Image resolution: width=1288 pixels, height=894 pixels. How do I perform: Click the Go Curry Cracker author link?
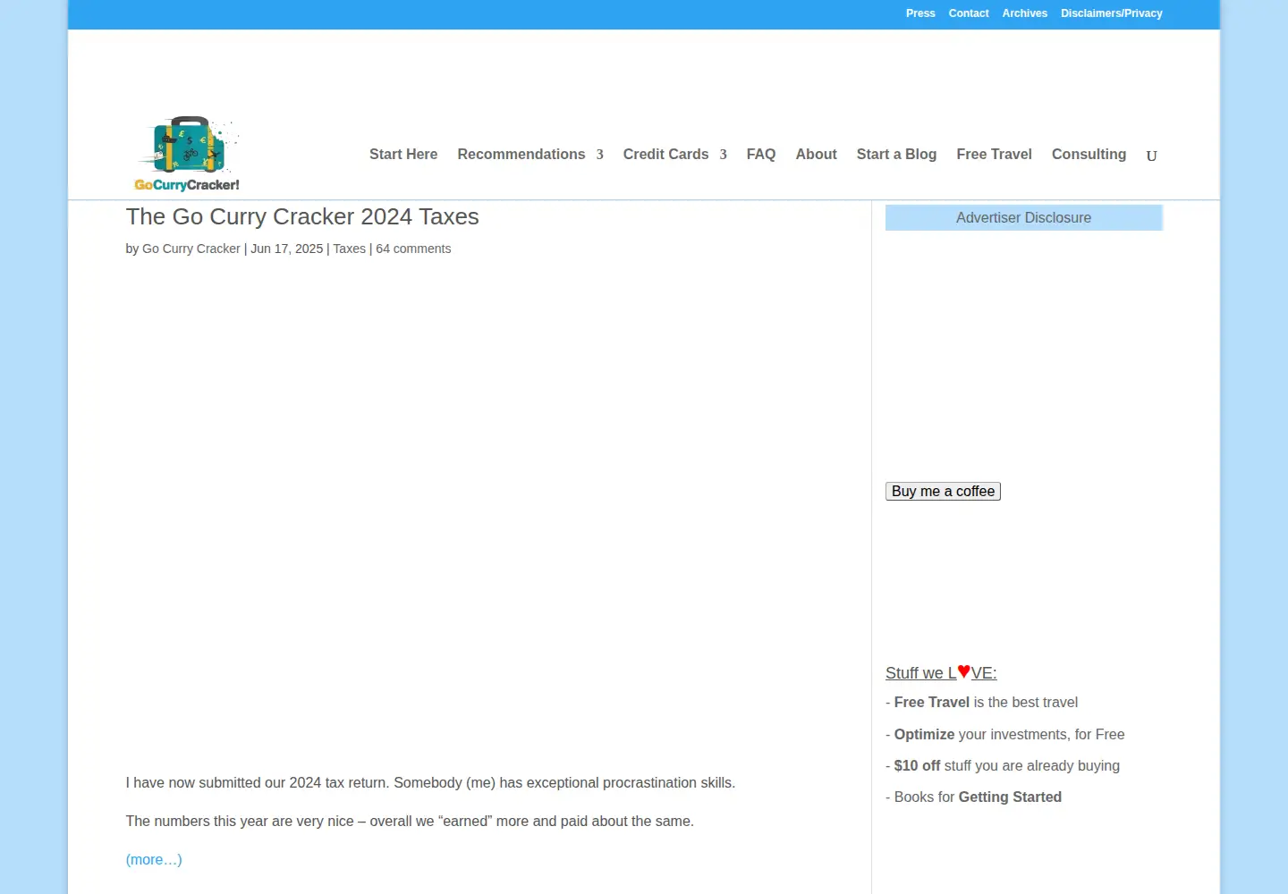point(191,249)
